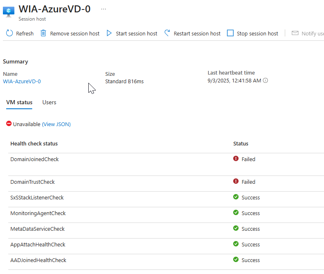Screen dimensions: 324x274
Task: Click the Refresh circular arrow icon
Action: point(9,33)
